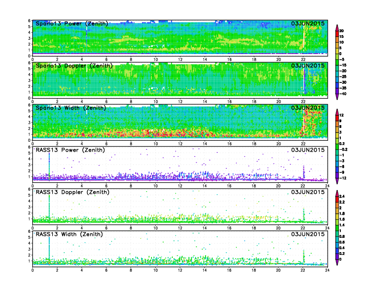The height and width of the screenshot is (290, 376).
Task: Click the 2.4 label on the bottom colorbar
Action: (342, 197)
